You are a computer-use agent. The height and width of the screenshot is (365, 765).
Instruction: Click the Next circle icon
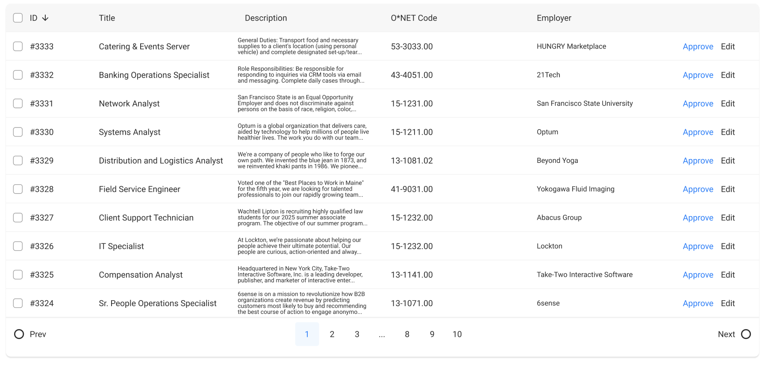click(x=746, y=334)
